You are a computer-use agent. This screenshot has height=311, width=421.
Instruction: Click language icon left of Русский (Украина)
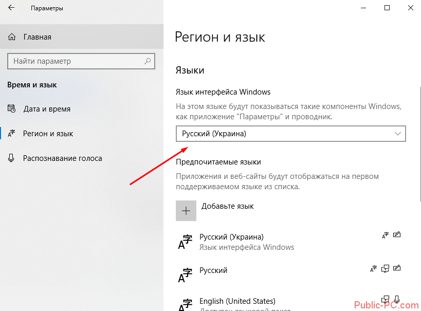(x=185, y=242)
